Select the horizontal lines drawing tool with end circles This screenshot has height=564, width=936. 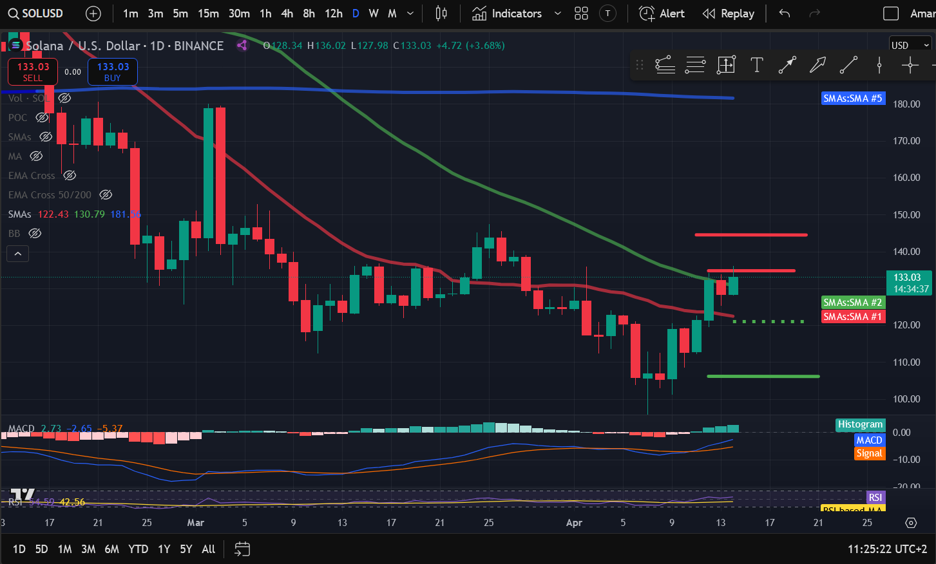coord(695,64)
